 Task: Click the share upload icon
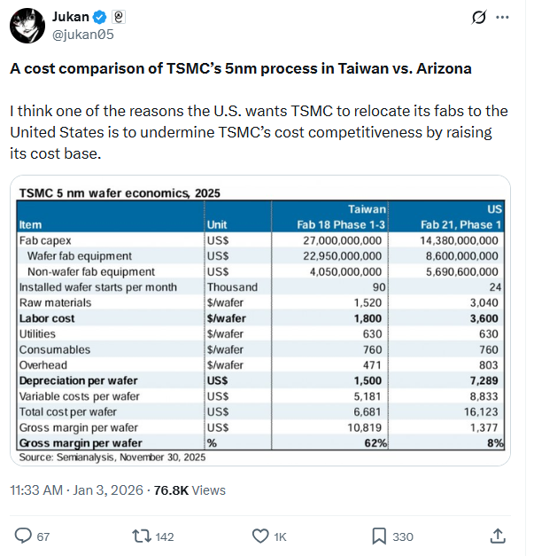[x=498, y=536]
